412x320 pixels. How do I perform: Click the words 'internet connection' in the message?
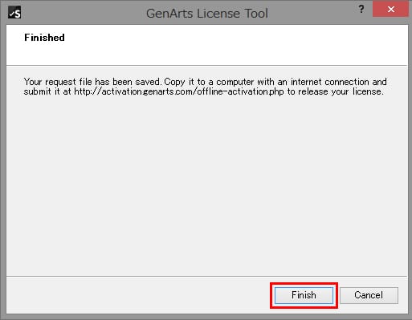pyautogui.click(x=330, y=82)
